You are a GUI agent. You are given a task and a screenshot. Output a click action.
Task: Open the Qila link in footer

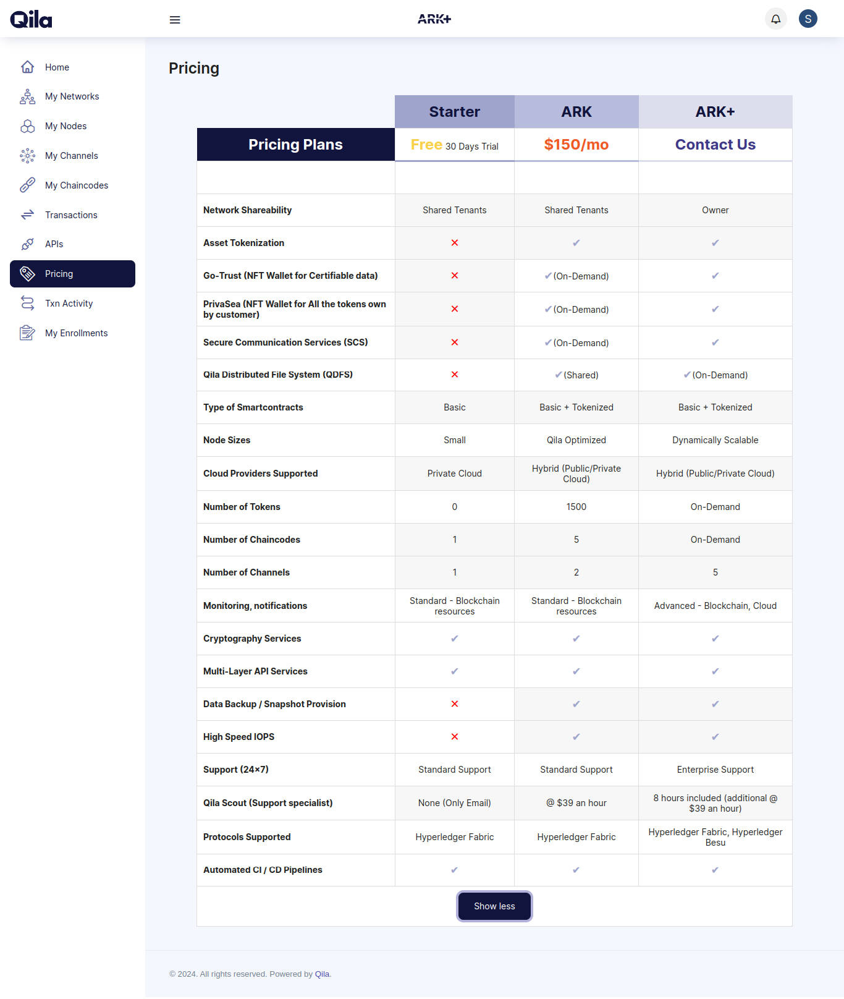click(x=322, y=974)
